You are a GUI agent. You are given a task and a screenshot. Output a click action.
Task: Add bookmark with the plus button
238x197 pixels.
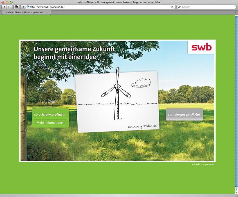(23, 7)
